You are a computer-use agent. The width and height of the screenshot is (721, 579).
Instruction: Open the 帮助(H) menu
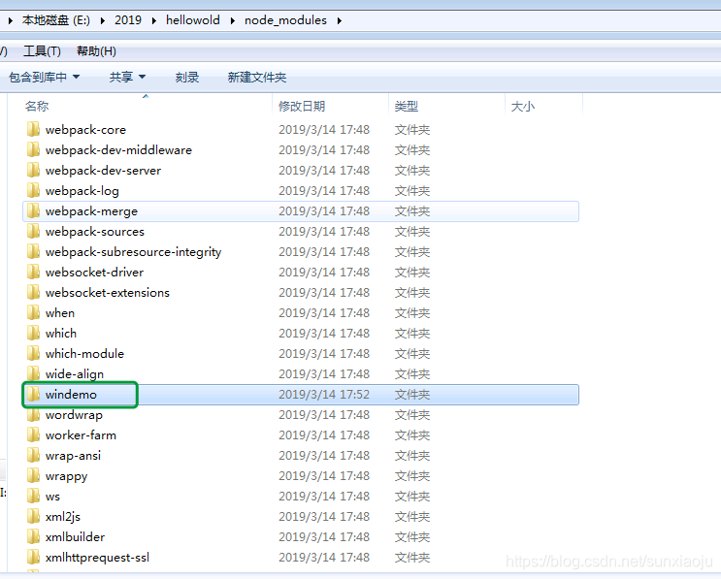pyautogui.click(x=96, y=51)
